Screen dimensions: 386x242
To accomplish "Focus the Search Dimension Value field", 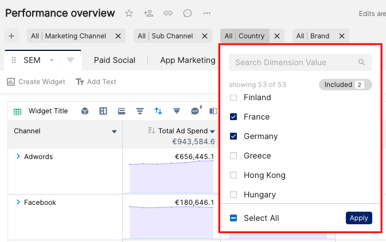I will [301, 62].
